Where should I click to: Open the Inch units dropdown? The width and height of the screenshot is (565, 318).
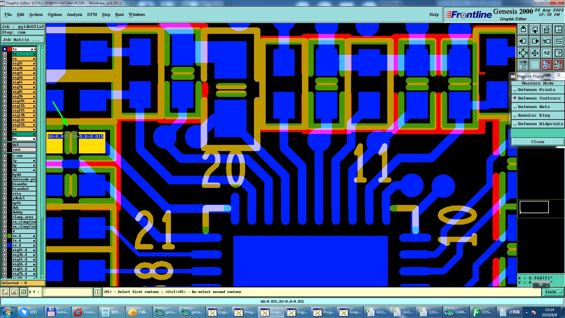point(553,292)
